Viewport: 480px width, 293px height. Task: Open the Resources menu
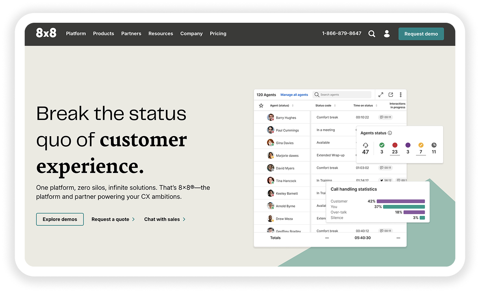tap(161, 34)
